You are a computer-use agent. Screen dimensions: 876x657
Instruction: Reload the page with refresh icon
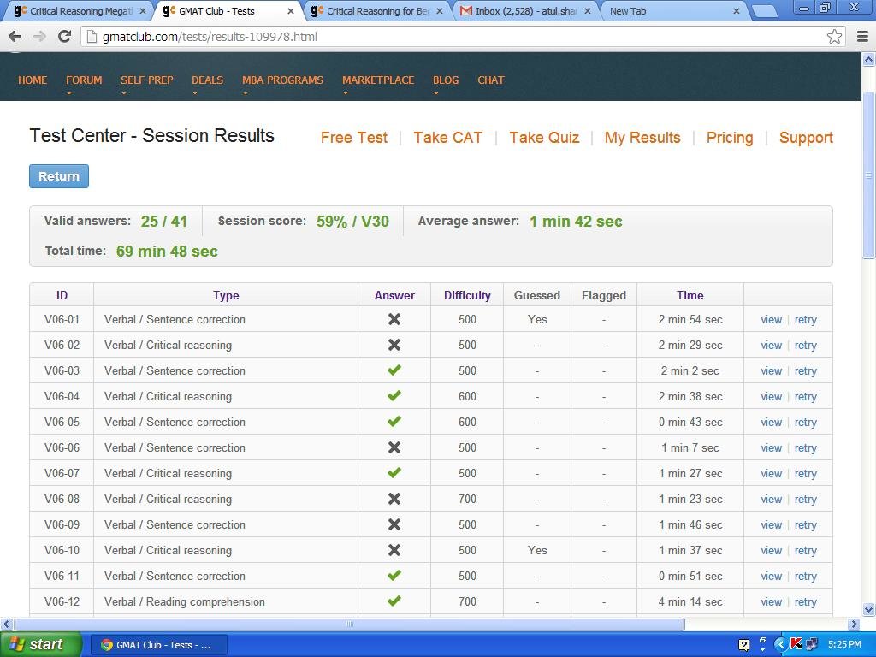coord(64,36)
